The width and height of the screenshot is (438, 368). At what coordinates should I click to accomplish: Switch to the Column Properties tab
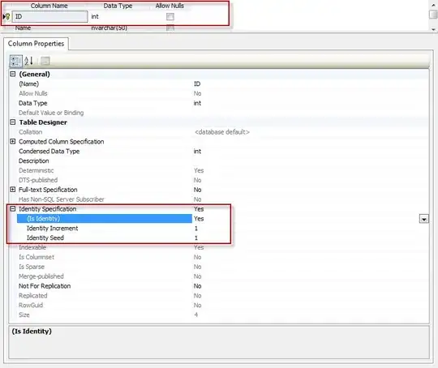[x=36, y=44]
